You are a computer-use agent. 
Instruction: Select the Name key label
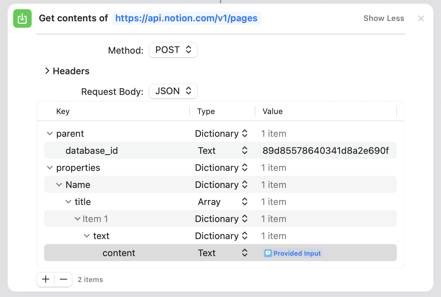pyautogui.click(x=78, y=185)
